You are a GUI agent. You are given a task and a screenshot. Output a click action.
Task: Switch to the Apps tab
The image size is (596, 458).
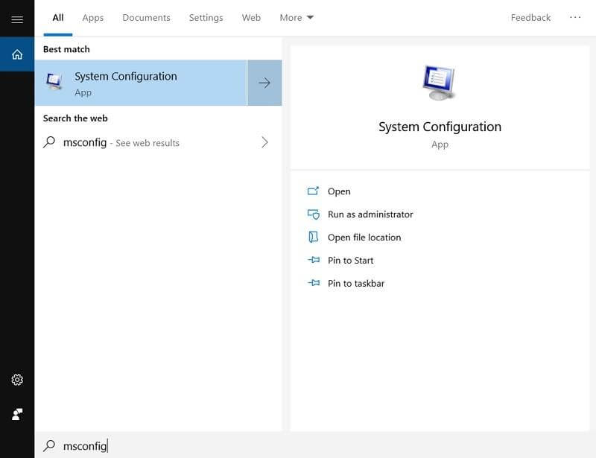point(93,17)
